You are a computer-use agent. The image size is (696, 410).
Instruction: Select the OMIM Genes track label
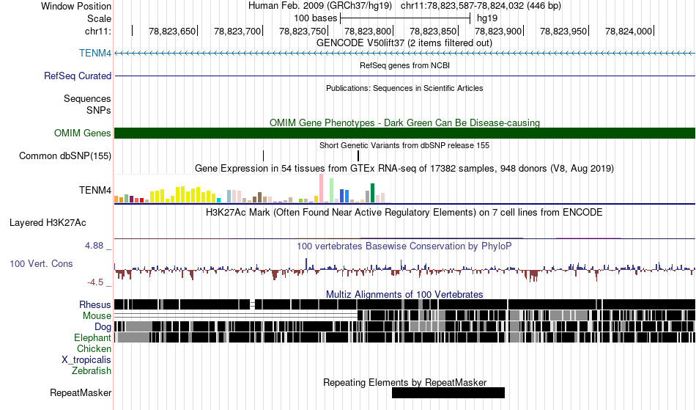click(x=83, y=133)
